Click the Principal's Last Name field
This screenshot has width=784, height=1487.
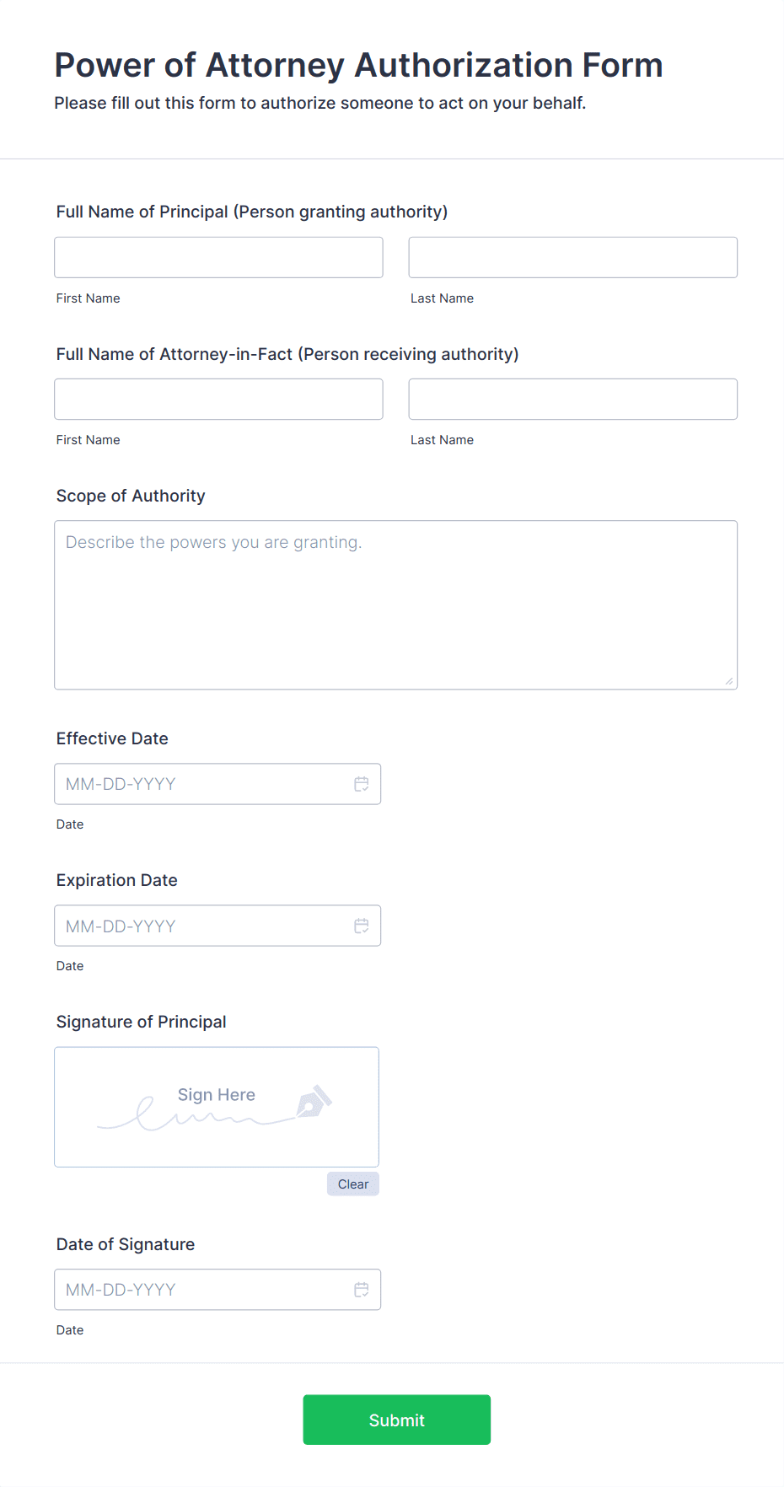click(572, 257)
